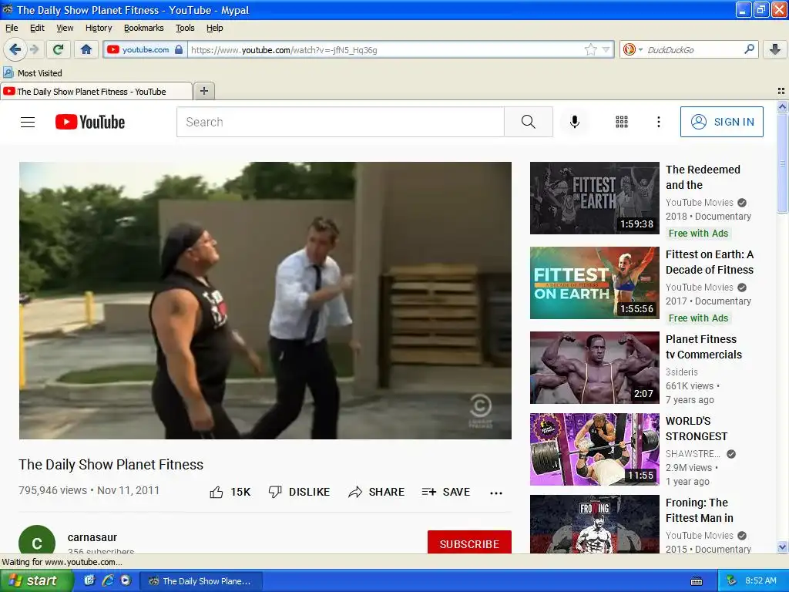Click the vertical scrollbar thumb

pos(782,163)
